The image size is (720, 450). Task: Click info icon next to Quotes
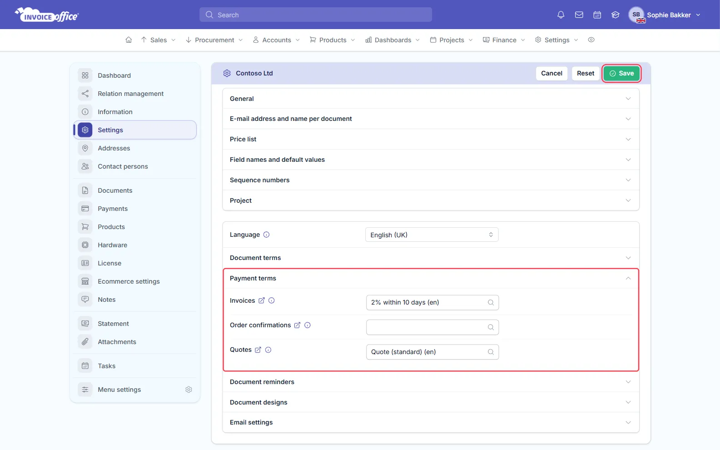pyautogui.click(x=268, y=350)
